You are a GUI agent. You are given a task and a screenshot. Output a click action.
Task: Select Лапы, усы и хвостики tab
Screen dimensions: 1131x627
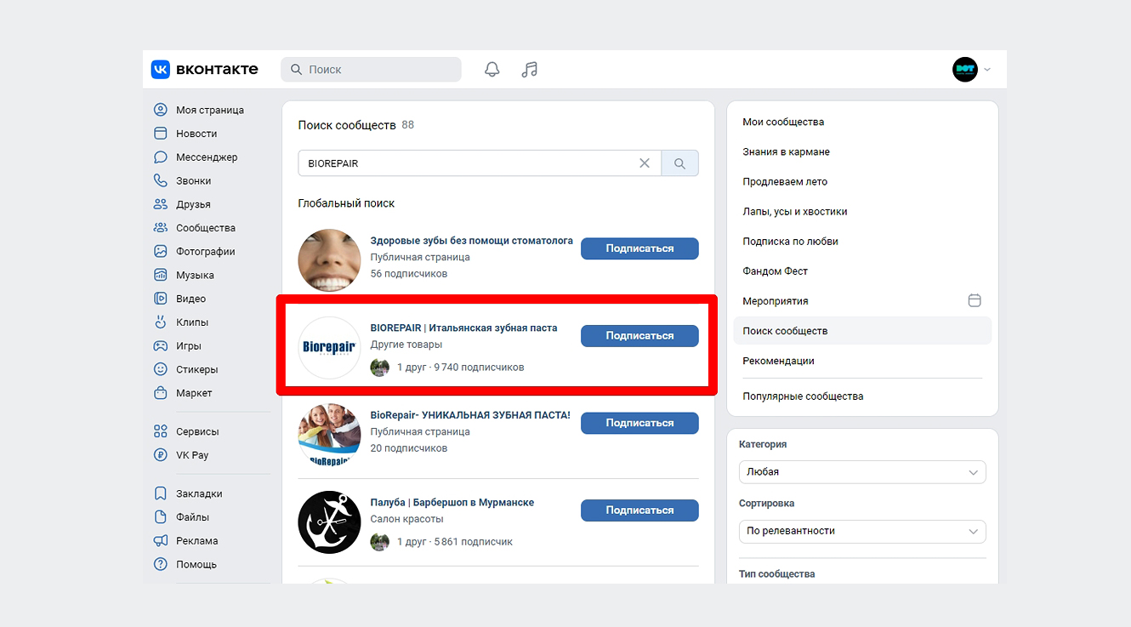[x=862, y=211]
